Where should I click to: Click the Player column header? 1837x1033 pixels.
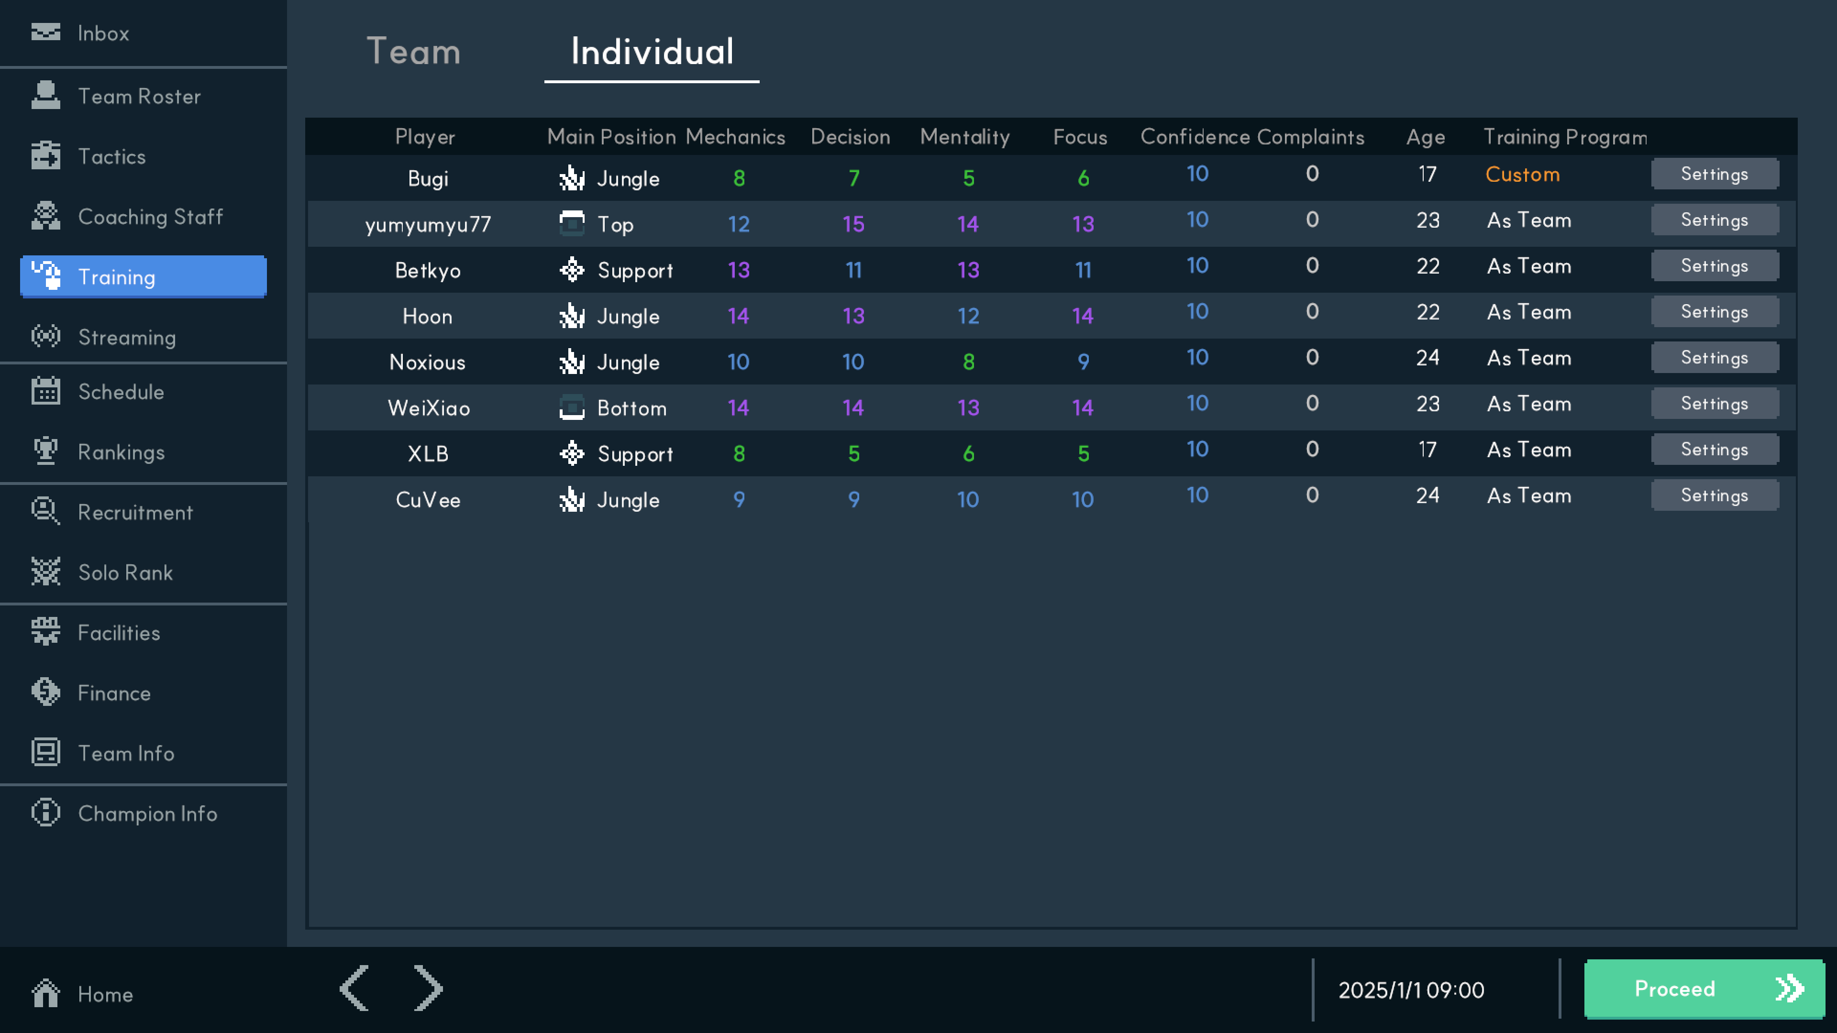[x=425, y=137]
